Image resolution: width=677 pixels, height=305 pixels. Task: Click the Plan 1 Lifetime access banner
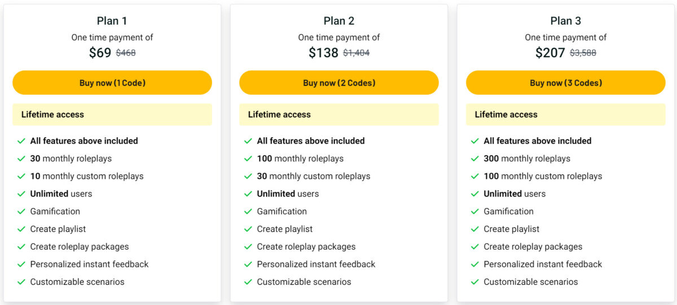tap(112, 114)
